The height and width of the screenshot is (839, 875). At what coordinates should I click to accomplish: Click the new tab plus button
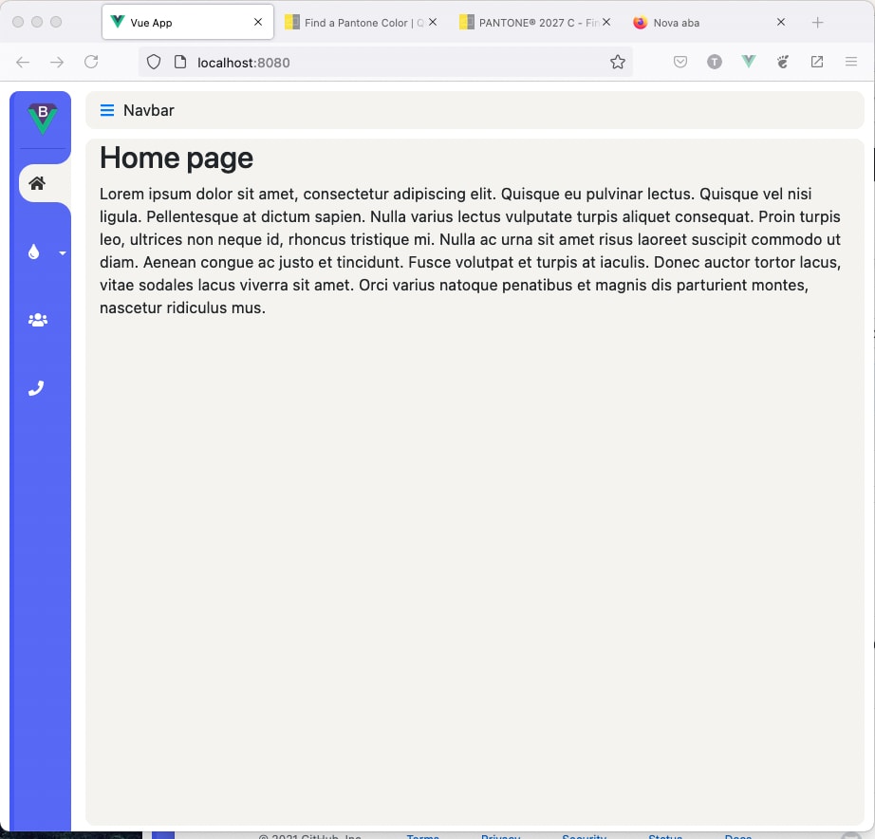click(x=818, y=21)
